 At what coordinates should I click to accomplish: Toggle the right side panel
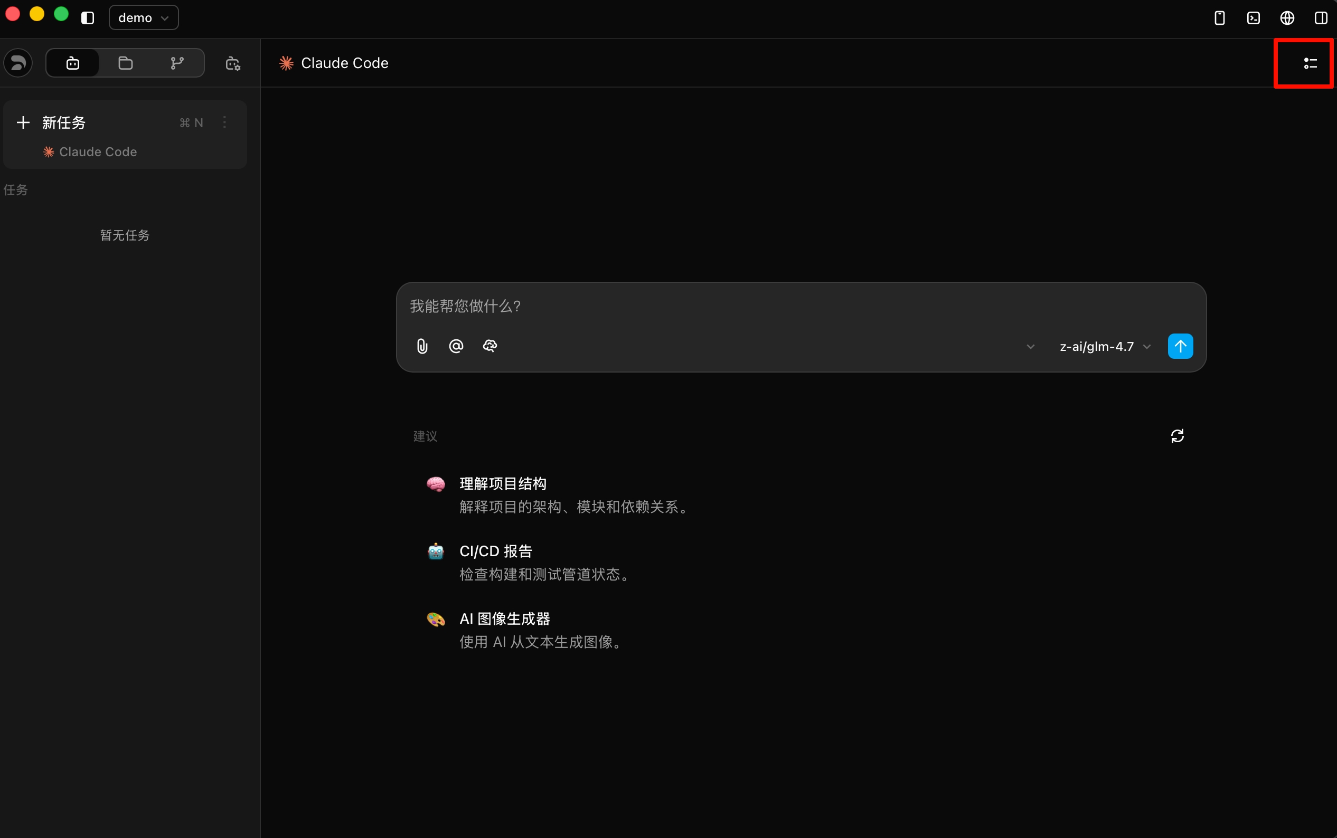(x=1321, y=18)
